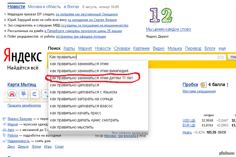Open the Работа link
The image size is (236, 157).
coord(13,135)
